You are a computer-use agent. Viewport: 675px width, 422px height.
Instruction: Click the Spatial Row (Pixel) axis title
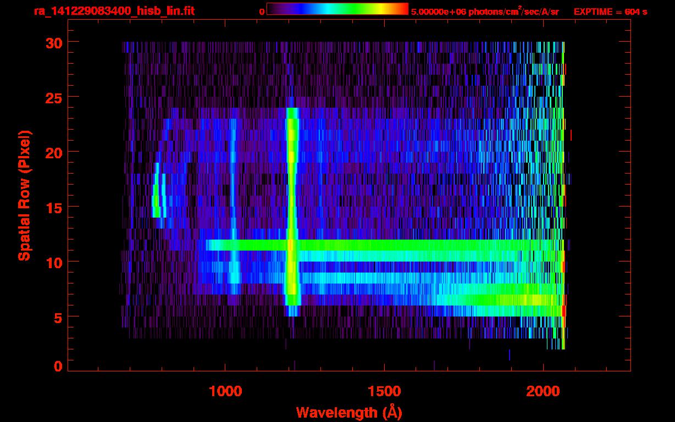pyautogui.click(x=24, y=196)
